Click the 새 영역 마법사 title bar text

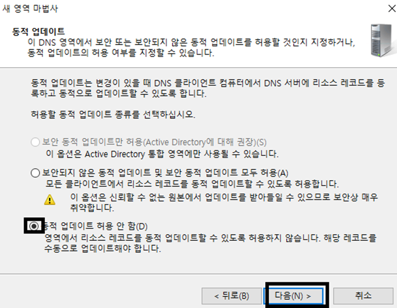(30, 9)
